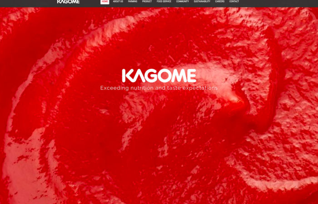Click the empty header area right of Contact
318x204 pixels.
click(x=277, y=2)
